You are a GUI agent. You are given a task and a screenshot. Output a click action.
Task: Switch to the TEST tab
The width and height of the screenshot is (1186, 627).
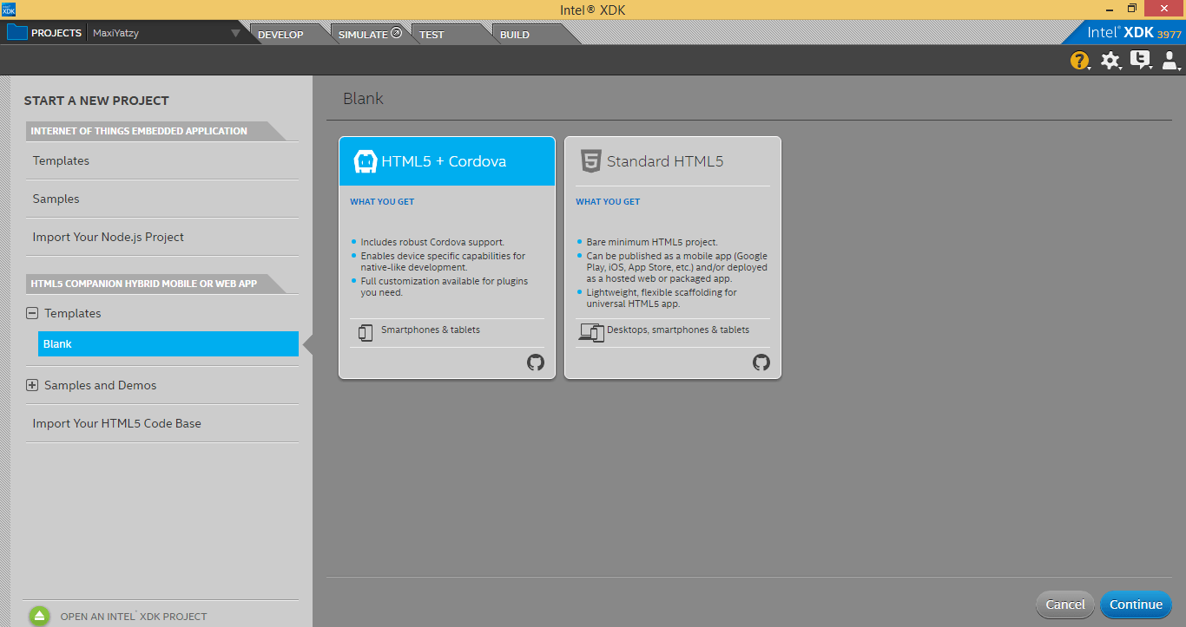pos(432,35)
